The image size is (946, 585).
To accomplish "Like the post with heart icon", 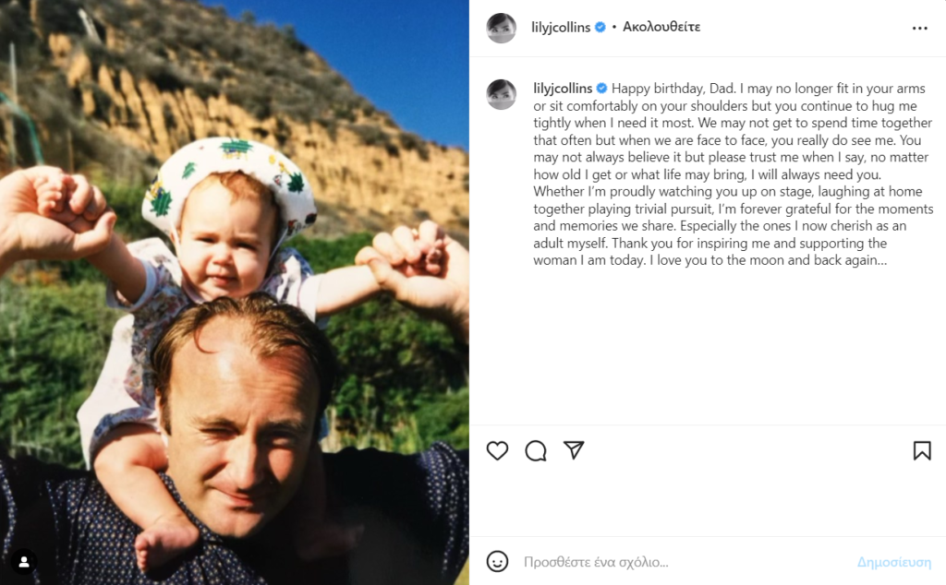I will point(497,450).
